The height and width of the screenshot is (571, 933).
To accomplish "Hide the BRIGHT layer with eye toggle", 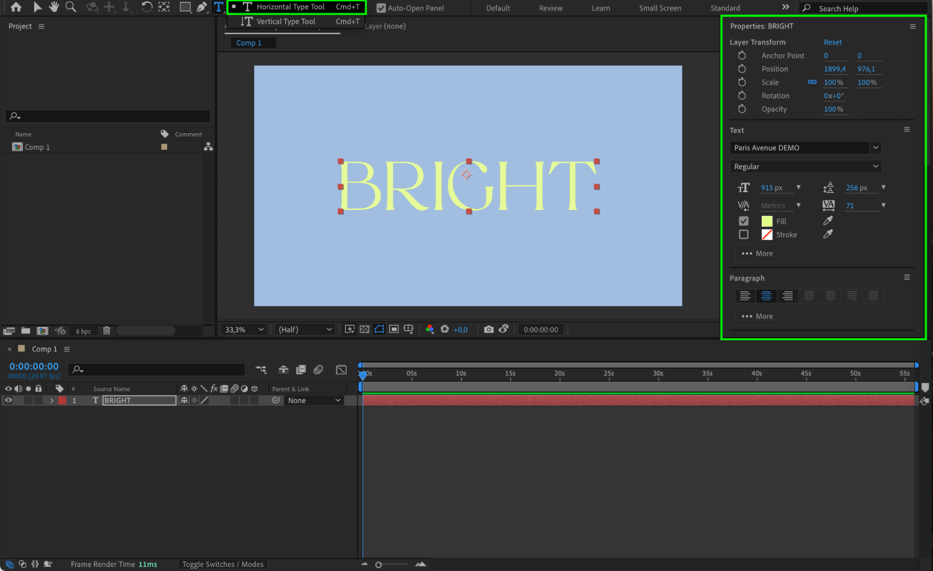I will coord(8,400).
